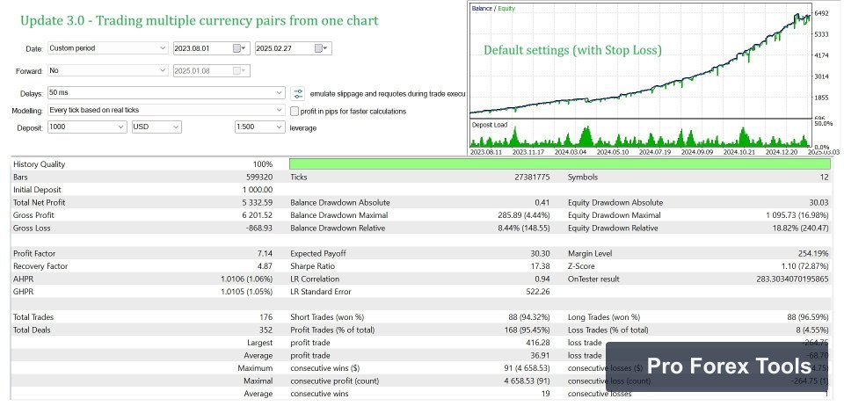Select the Recovery Factor value 4.87

pyautogui.click(x=266, y=266)
